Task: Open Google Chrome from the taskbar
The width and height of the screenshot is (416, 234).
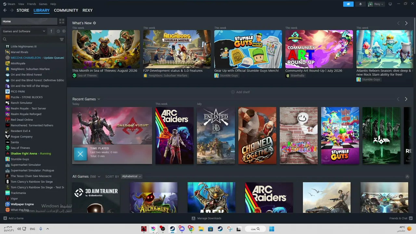Action: (191, 229)
